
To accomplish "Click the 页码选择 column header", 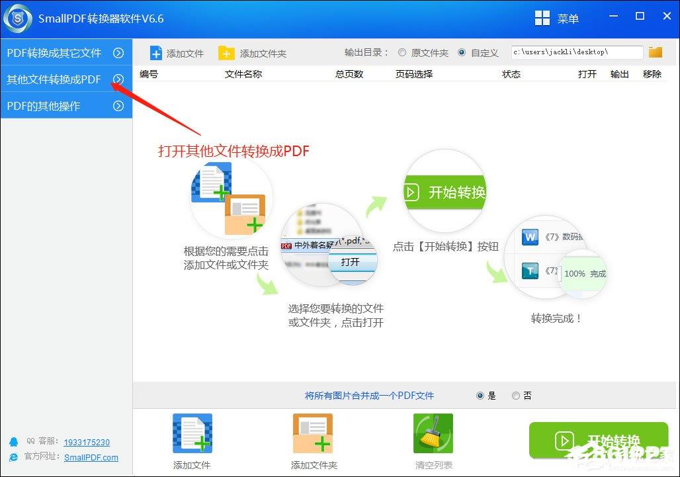I will click(413, 74).
